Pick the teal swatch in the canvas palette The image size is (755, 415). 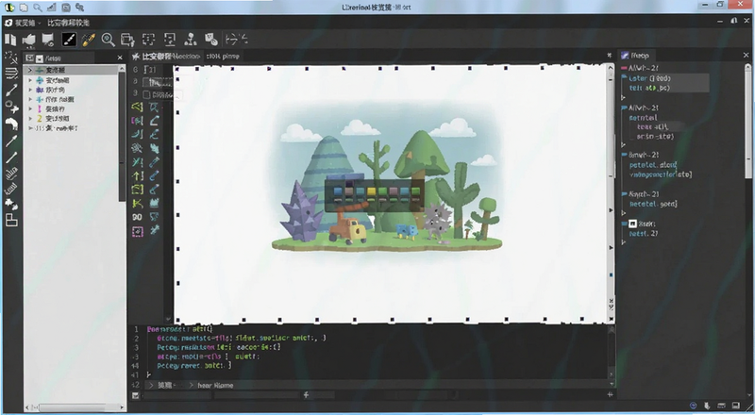[361, 191]
